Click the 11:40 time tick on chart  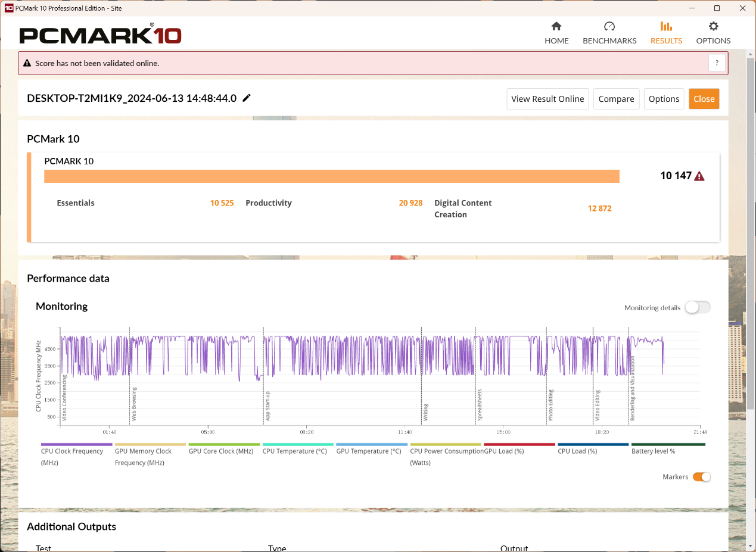405,432
